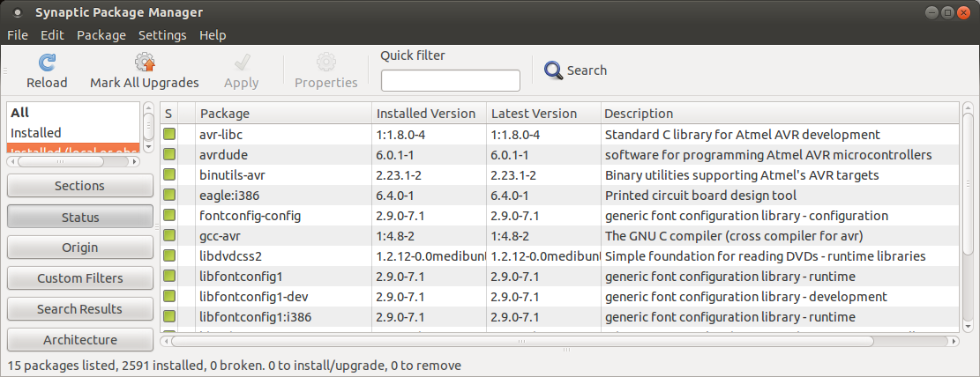The image size is (980, 377).
Task: Select Installed in the status filter list
Action: click(x=36, y=132)
